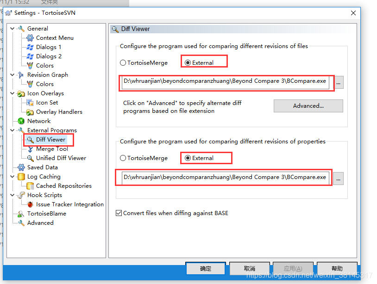Collapse the Log Caching tree node
The width and height of the screenshot is (377, 284).
(x=13, y=177)
